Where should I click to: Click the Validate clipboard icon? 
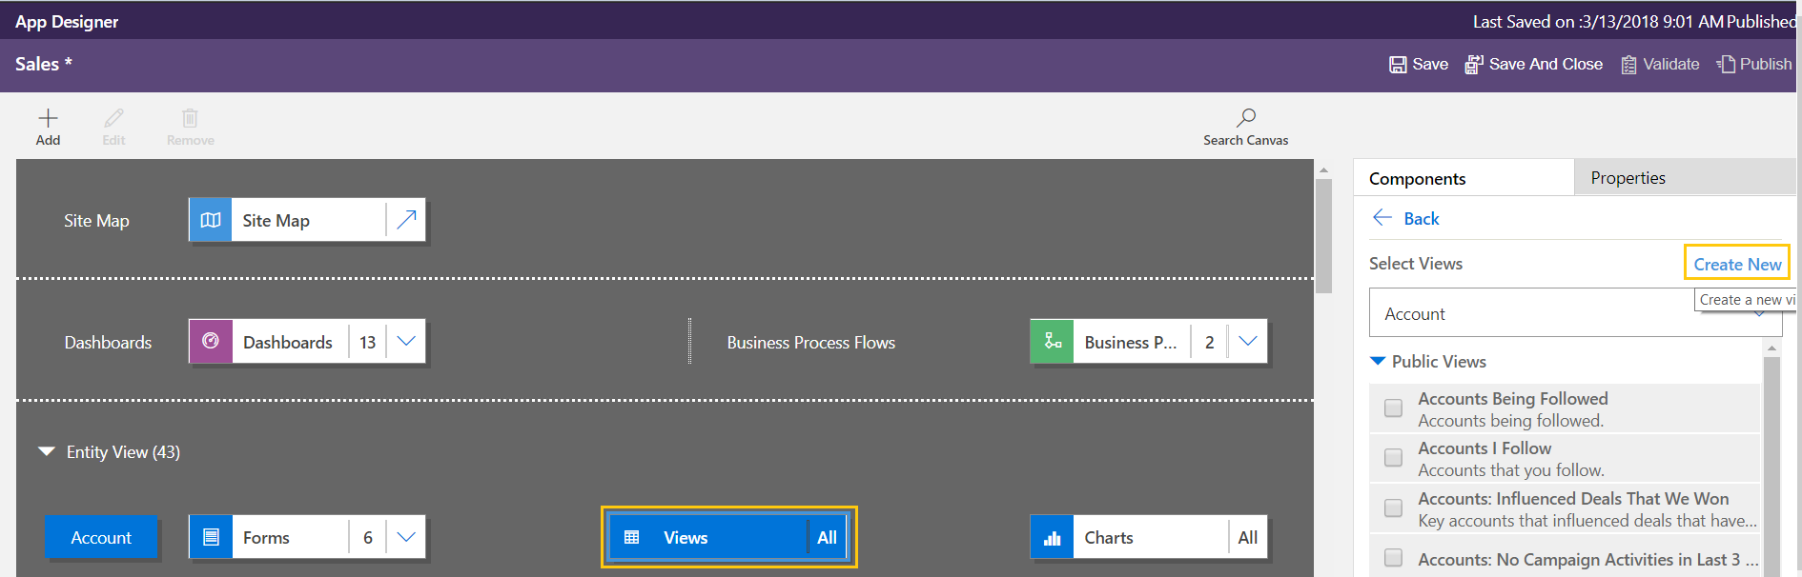click(x=1629, y=65)
